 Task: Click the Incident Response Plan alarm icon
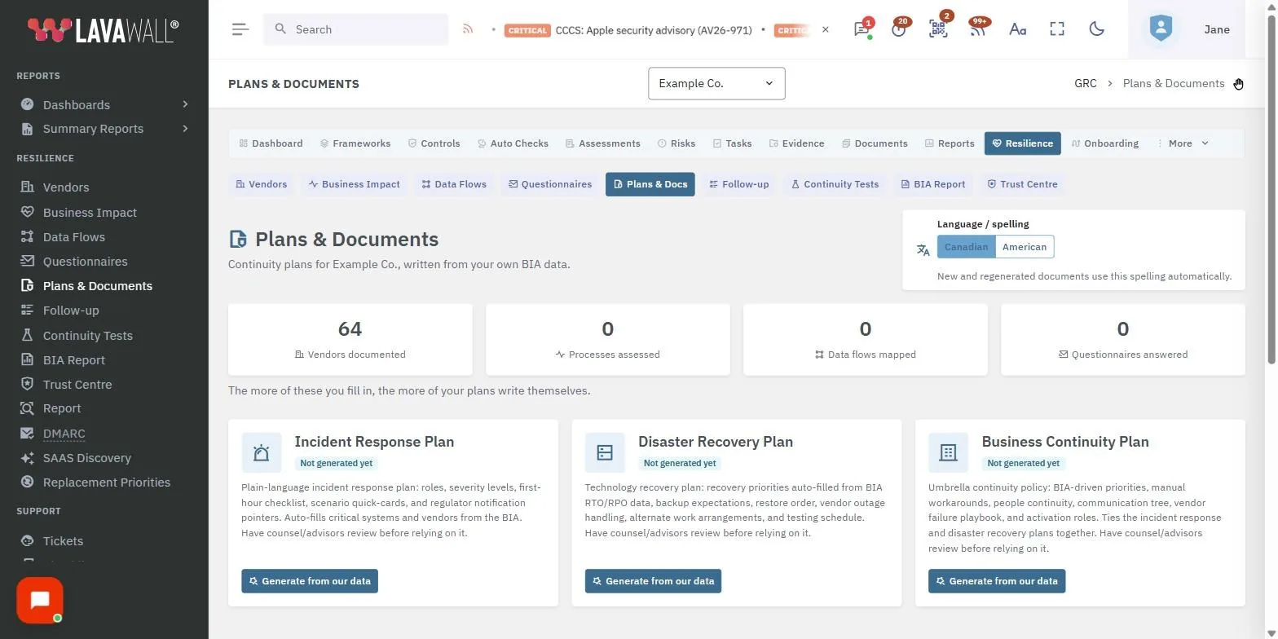(262, 452)
